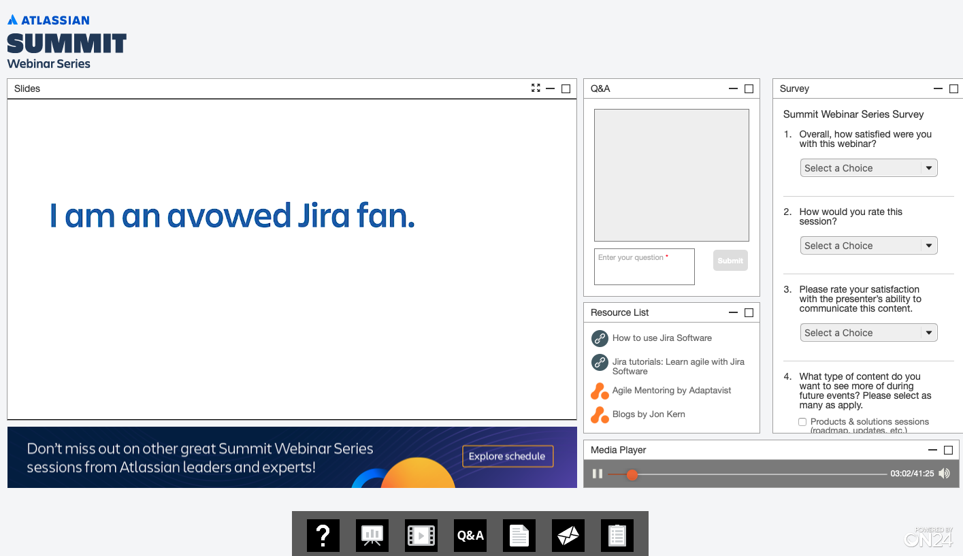Mute the media player volume
This screenshot has height=556, width=963.
(944, 474)
